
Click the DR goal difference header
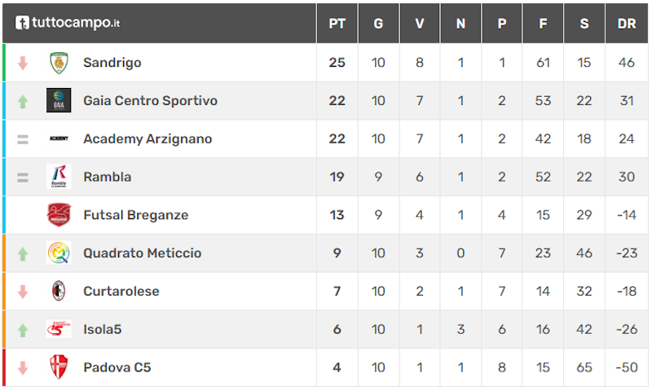[x=626, y=24]
